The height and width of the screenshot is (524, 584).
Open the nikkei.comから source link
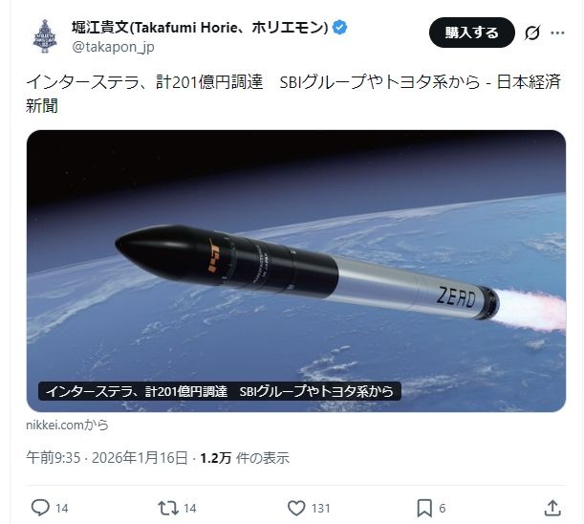[x=67, y=425]
